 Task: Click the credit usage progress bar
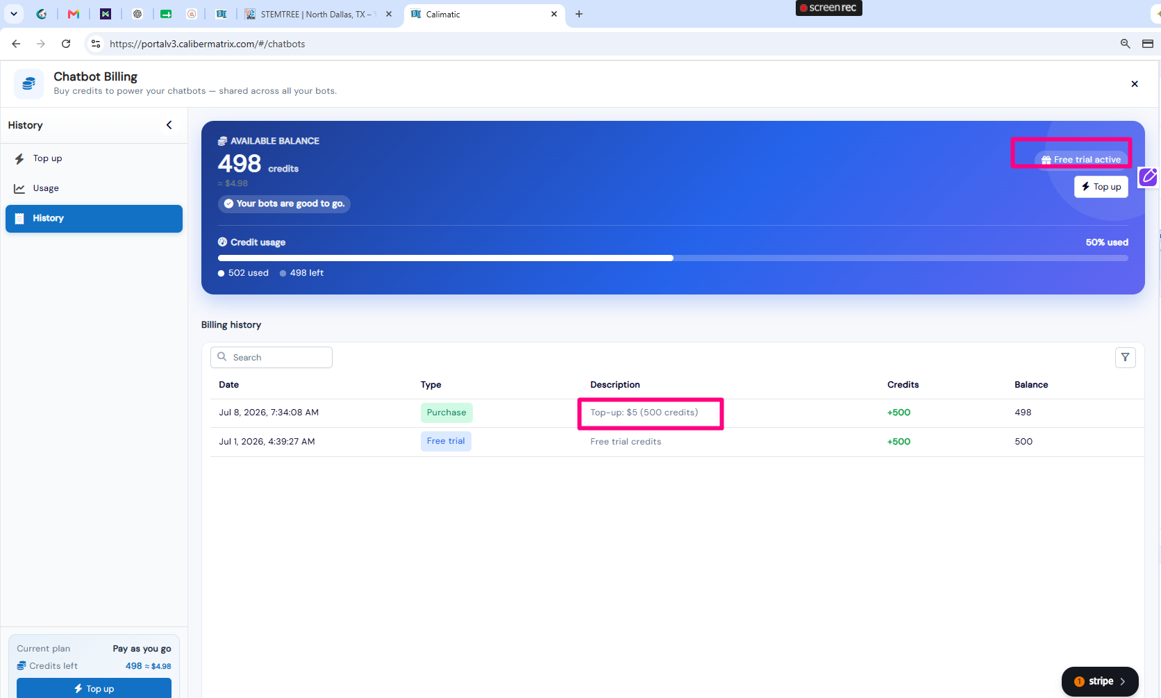click(672, 258)
